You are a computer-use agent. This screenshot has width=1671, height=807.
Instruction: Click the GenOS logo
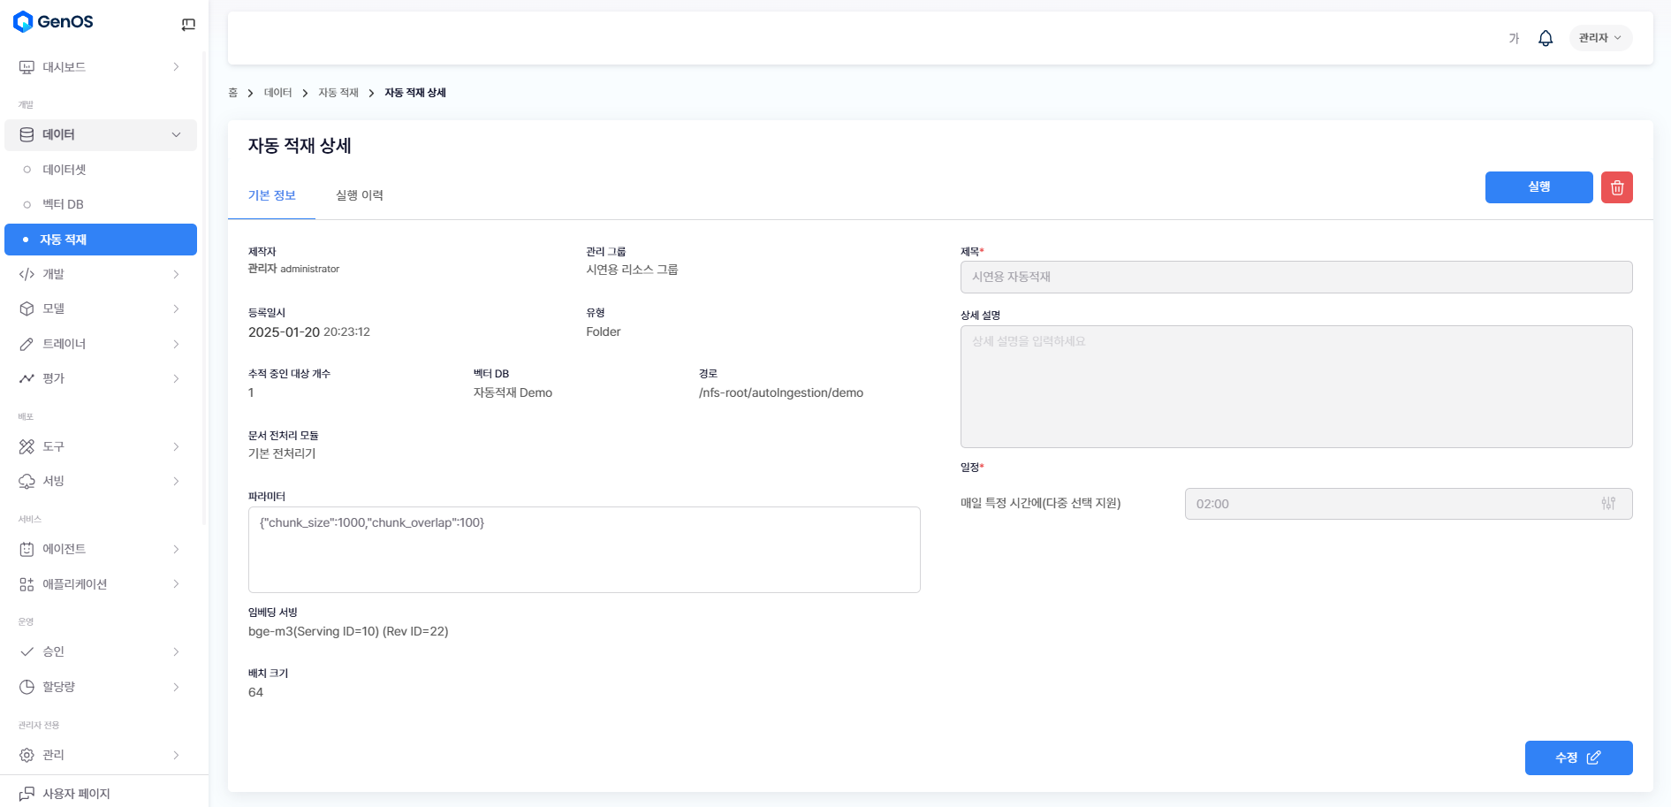click(x=53, y=22)
